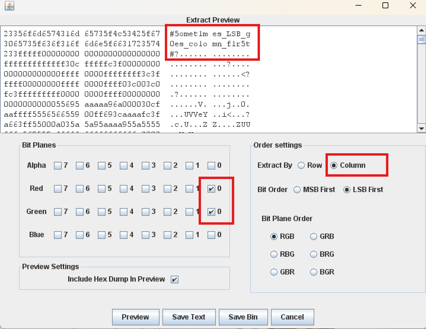Select GRB bit plane order

[x=314, y=237]
